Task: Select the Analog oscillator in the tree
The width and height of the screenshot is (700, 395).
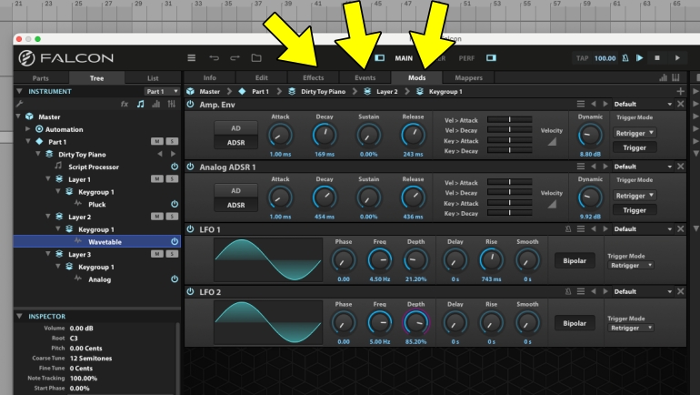Action: pos(100,279)
